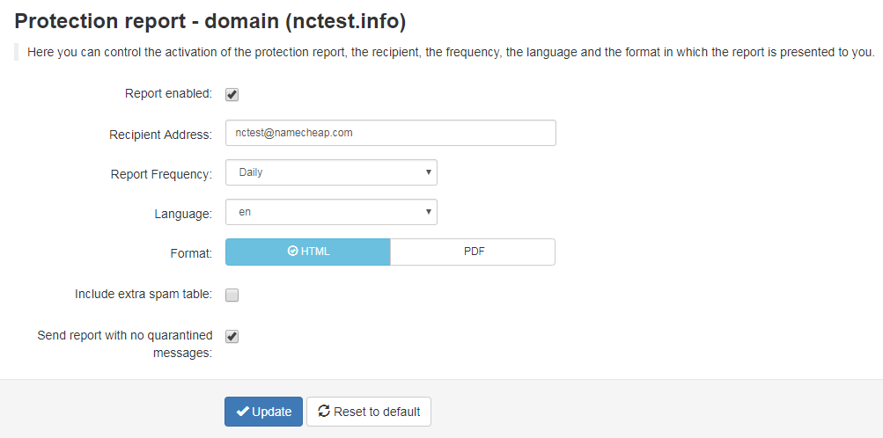Click the Report enabled label
This screenshot has height=438, width=883.
coord(168,94)
